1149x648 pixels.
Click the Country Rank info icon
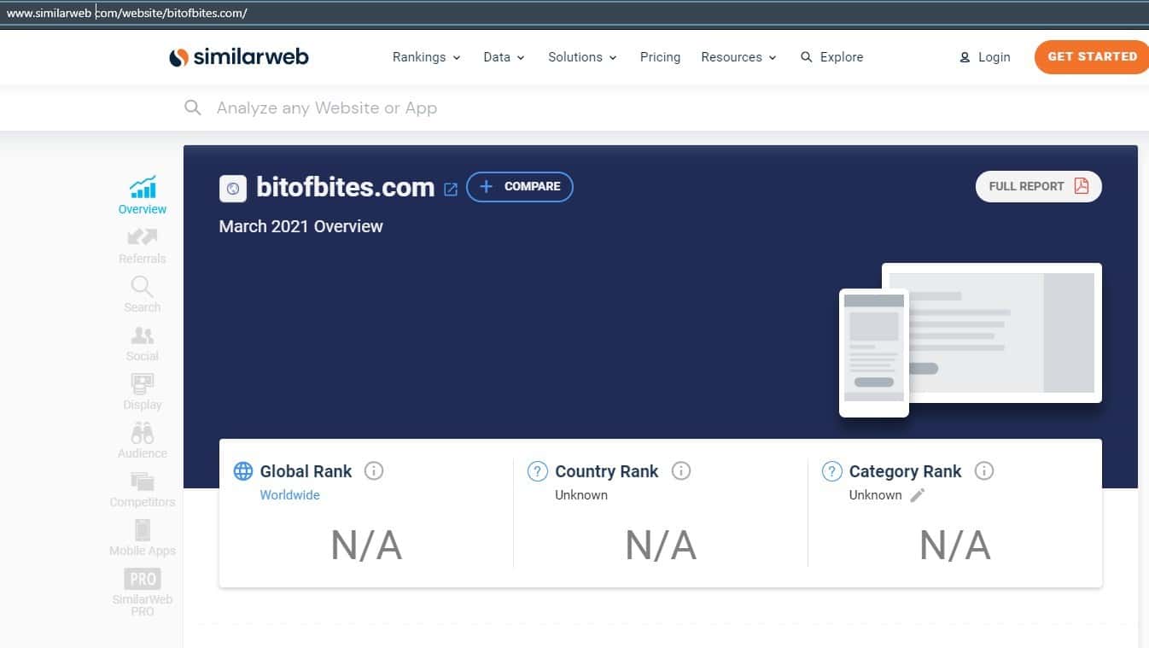tap(680, 470)
